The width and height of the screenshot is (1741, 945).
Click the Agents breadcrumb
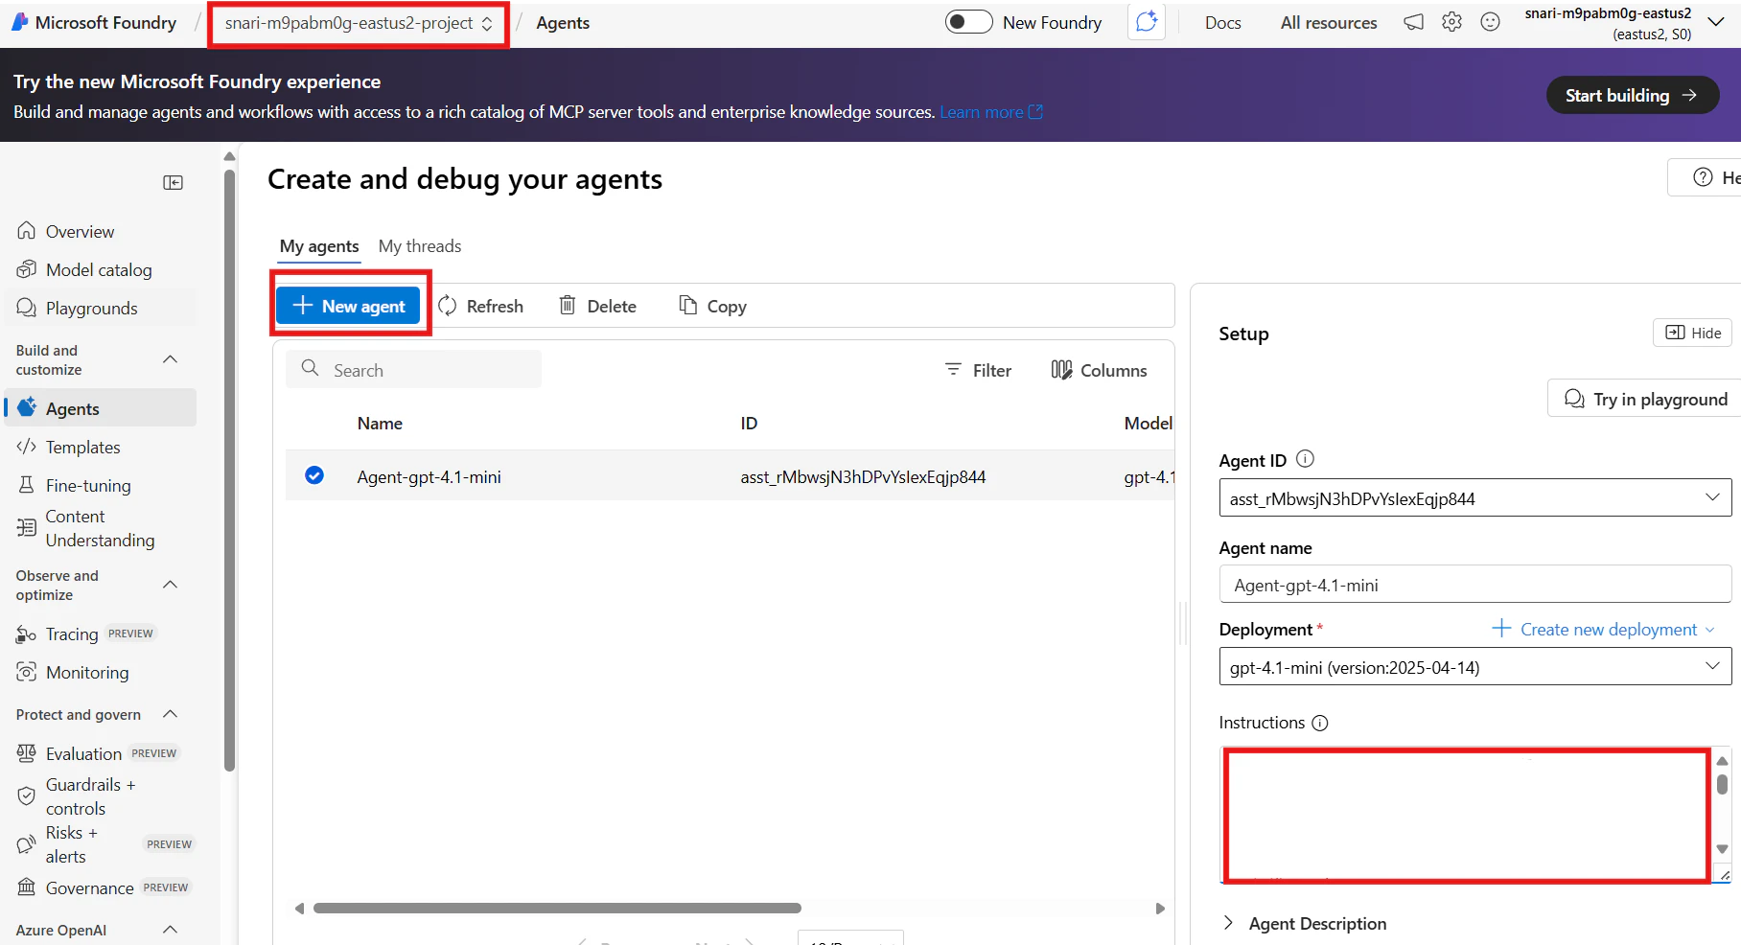(563, 23)
